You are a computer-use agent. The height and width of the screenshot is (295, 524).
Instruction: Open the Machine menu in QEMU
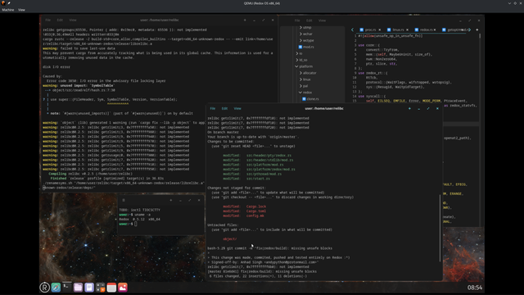pyautogui.click(x=8, y=10)
